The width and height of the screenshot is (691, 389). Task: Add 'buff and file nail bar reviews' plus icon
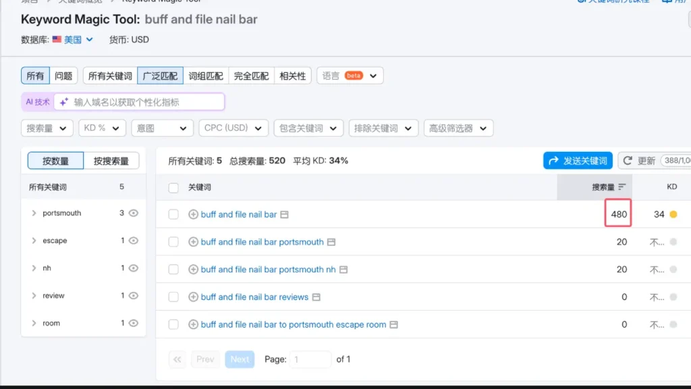pyautogui.click(x=193, y=297)
